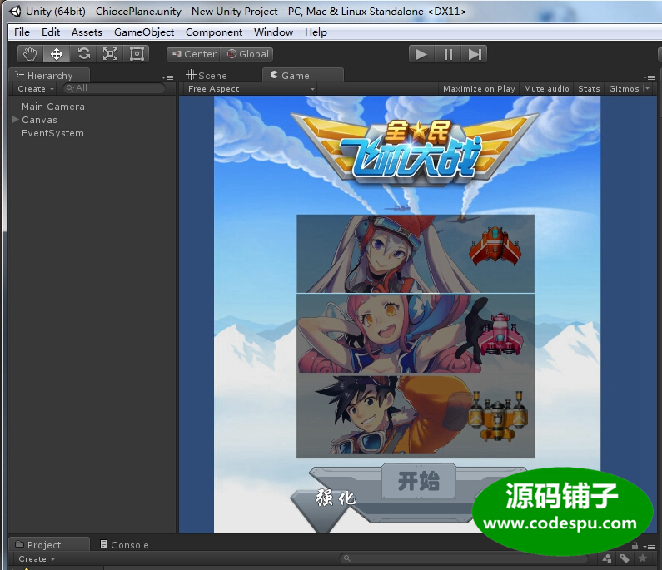Viewport: 662px width, 570px height.
Task: Click the 开始 start button
Action: click(419, 481)
